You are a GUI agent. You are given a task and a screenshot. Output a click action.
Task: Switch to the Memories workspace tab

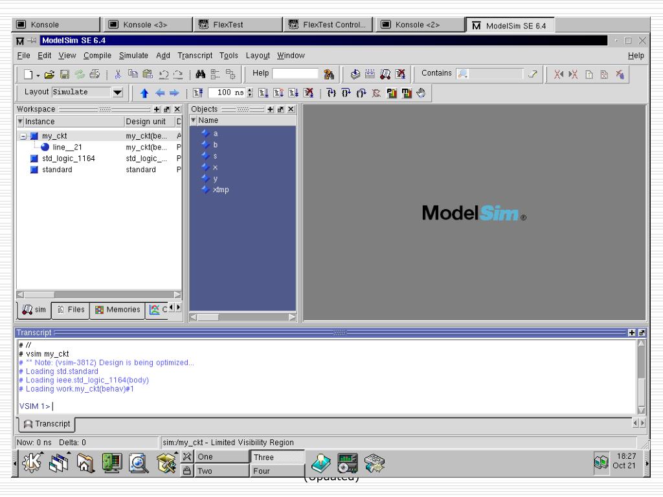118,310
